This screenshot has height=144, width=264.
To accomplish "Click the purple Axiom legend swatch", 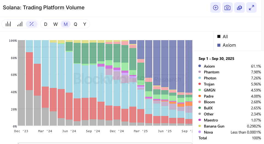I will [x=219, y=45].
